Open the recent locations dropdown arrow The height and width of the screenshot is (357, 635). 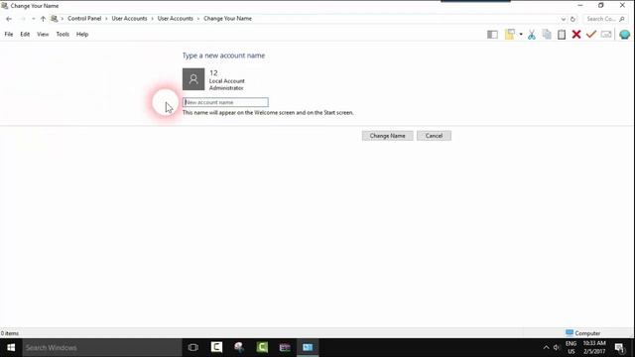click(x=33, y=19)
